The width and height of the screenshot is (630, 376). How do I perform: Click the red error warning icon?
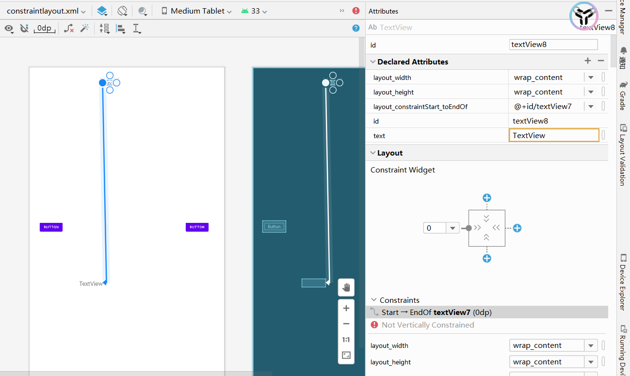[x=356, y=11]
